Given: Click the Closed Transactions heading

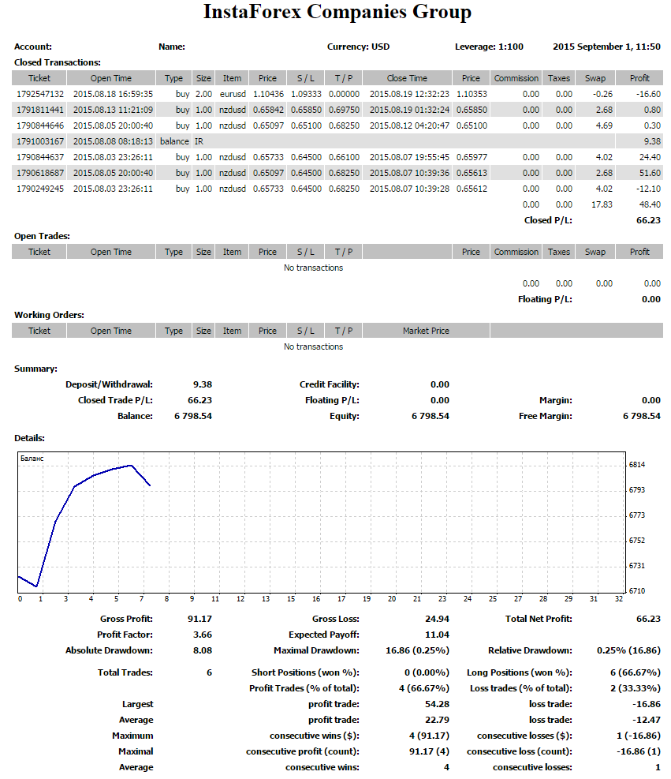Looking at the screenshot, I should pos(58,62).
